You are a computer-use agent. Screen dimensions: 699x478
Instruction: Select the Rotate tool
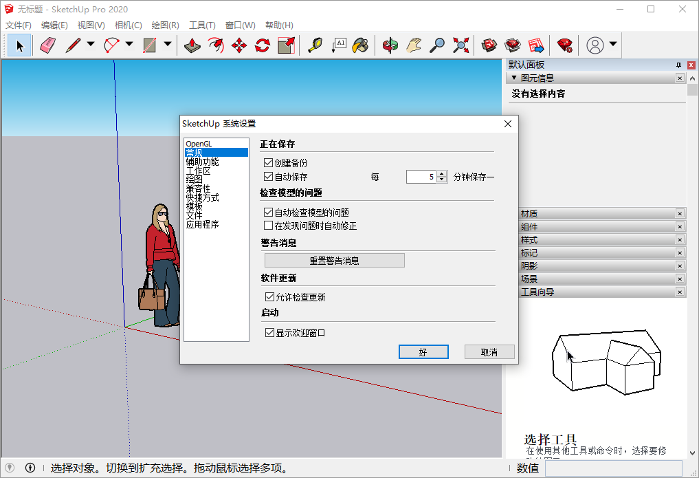262,45
